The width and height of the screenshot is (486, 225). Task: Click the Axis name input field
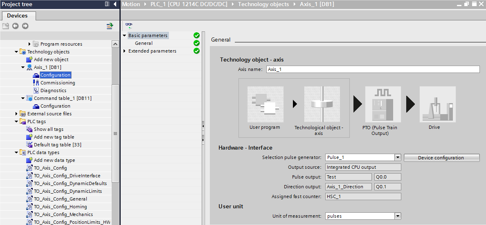click(x=373, y=69)
